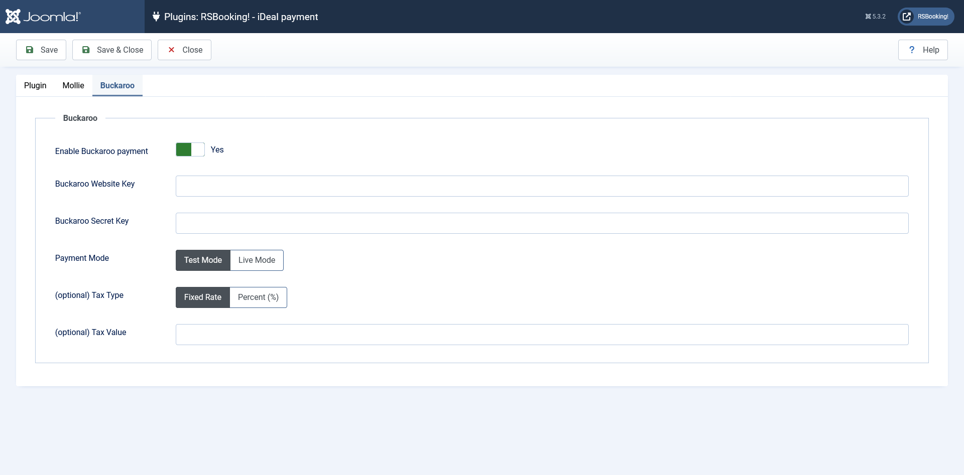Click the Joomla version 5.3.2 indicator
This screenshot has width=964, height=475.
pos(875,17)
